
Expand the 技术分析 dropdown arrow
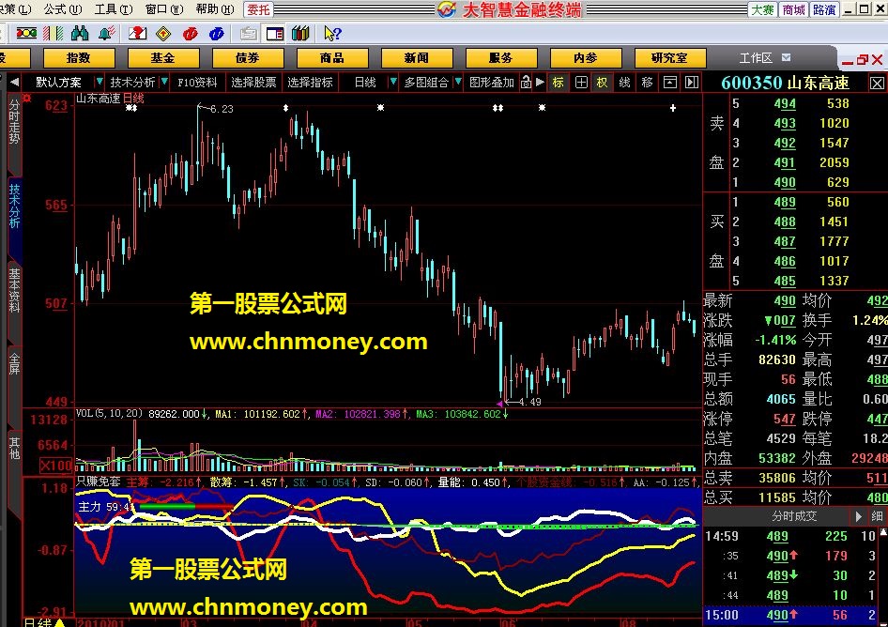click(x=164, y=82)
